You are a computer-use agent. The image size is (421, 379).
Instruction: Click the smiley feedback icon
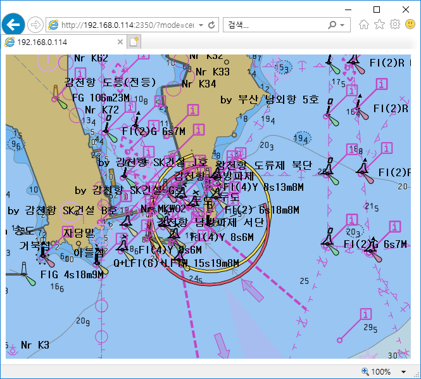tap(410, 25)
